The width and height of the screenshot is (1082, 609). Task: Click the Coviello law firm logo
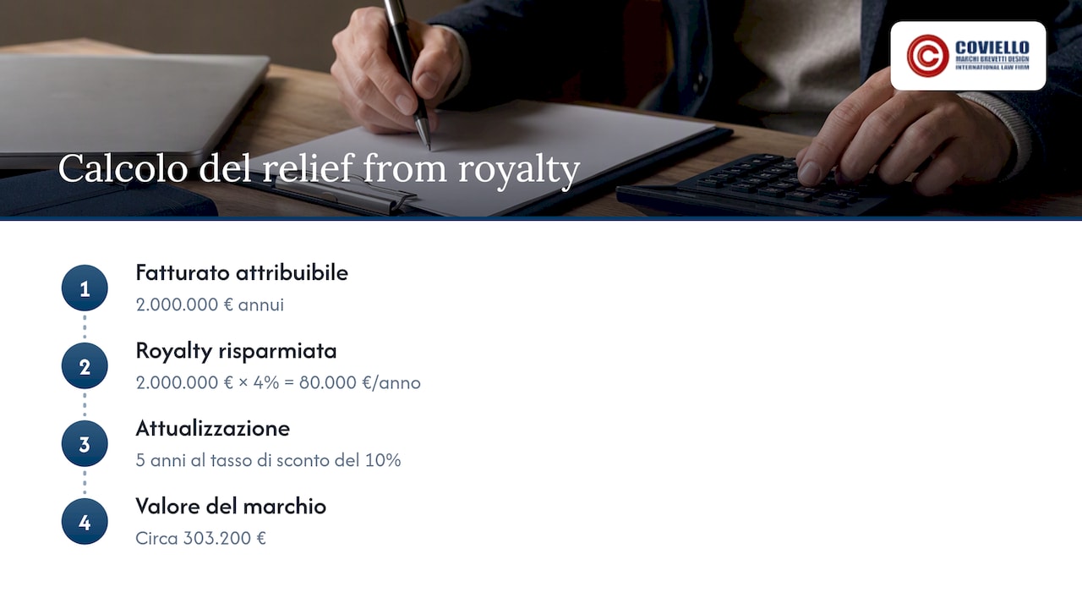(x=968, y=56)
